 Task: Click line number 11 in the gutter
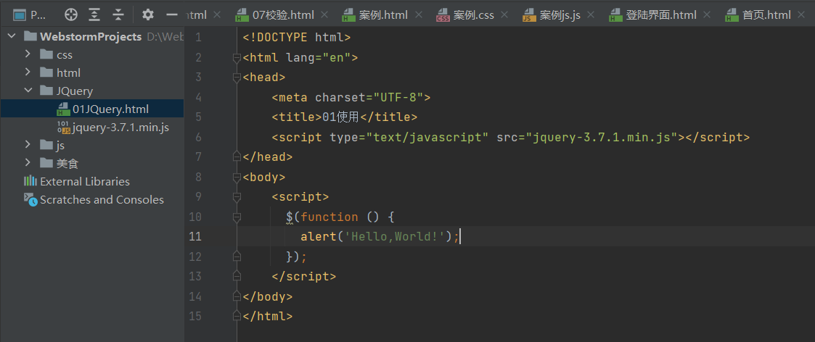click(195, 237)
